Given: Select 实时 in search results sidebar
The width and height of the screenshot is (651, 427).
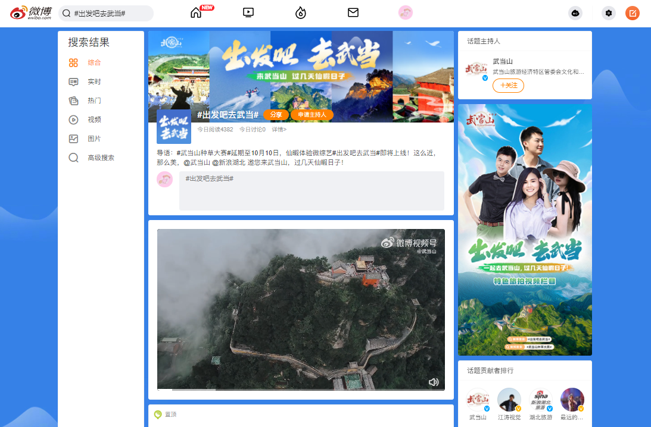Looking at the screenshot, I should click(x=94, y=81).
